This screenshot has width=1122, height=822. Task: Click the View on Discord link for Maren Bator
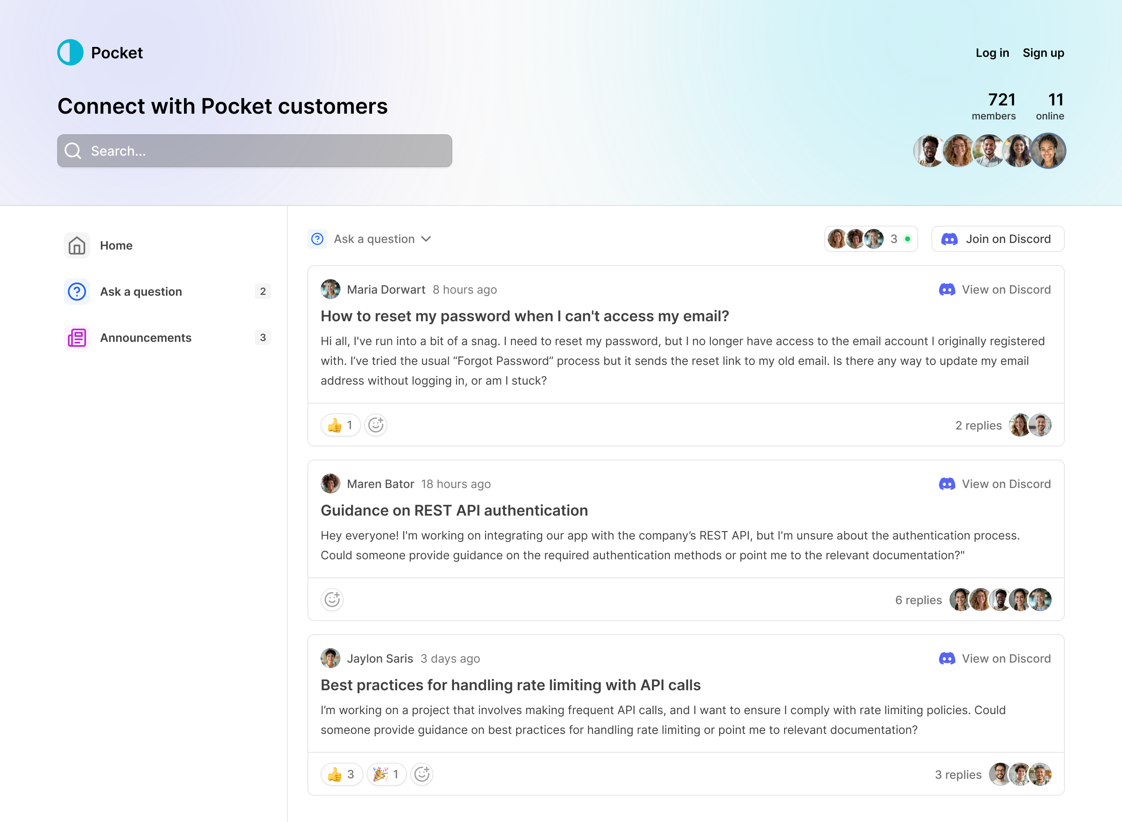[994, 484]
